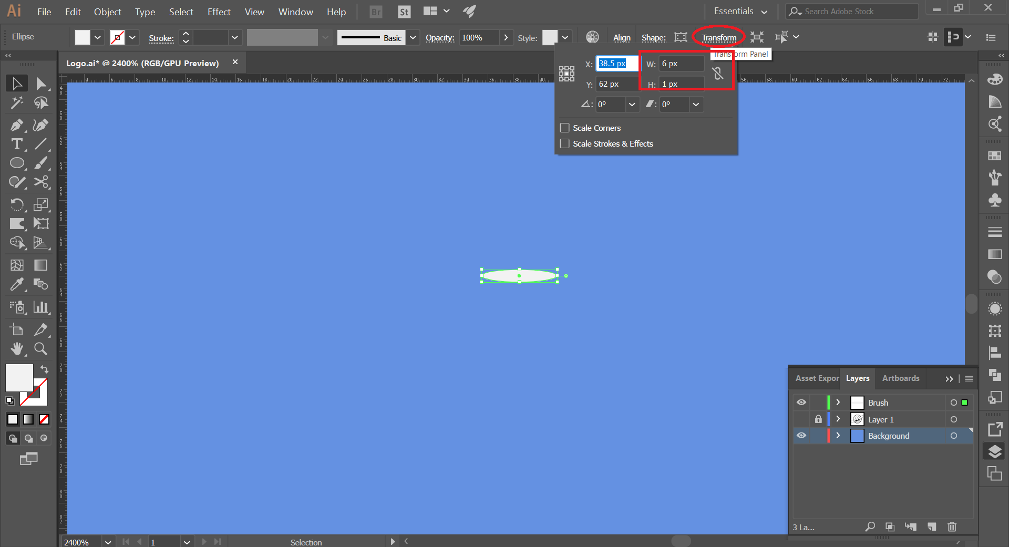1009x547 pixels.
Task: Open graphic Style dropdown
Action: coord(565,37)
